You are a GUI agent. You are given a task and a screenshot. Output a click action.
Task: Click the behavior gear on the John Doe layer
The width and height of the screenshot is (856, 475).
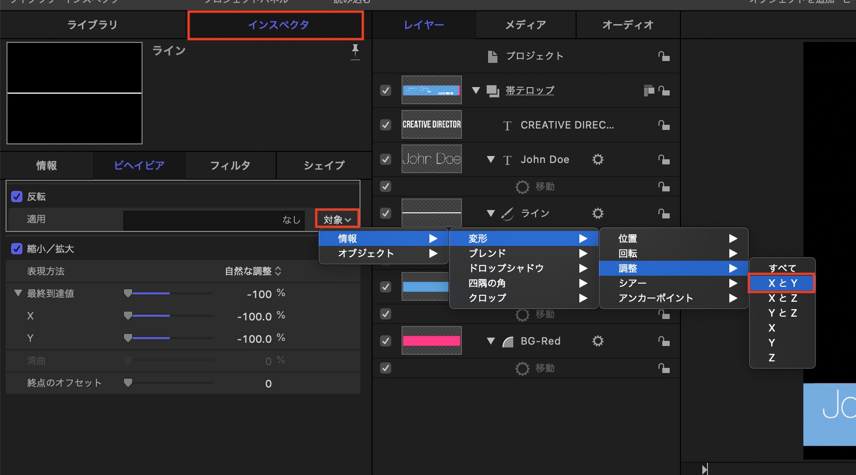tap(598, 160)
